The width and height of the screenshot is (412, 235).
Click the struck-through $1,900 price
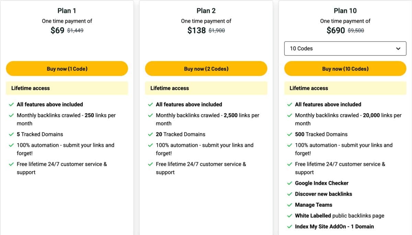coord(217,31)
